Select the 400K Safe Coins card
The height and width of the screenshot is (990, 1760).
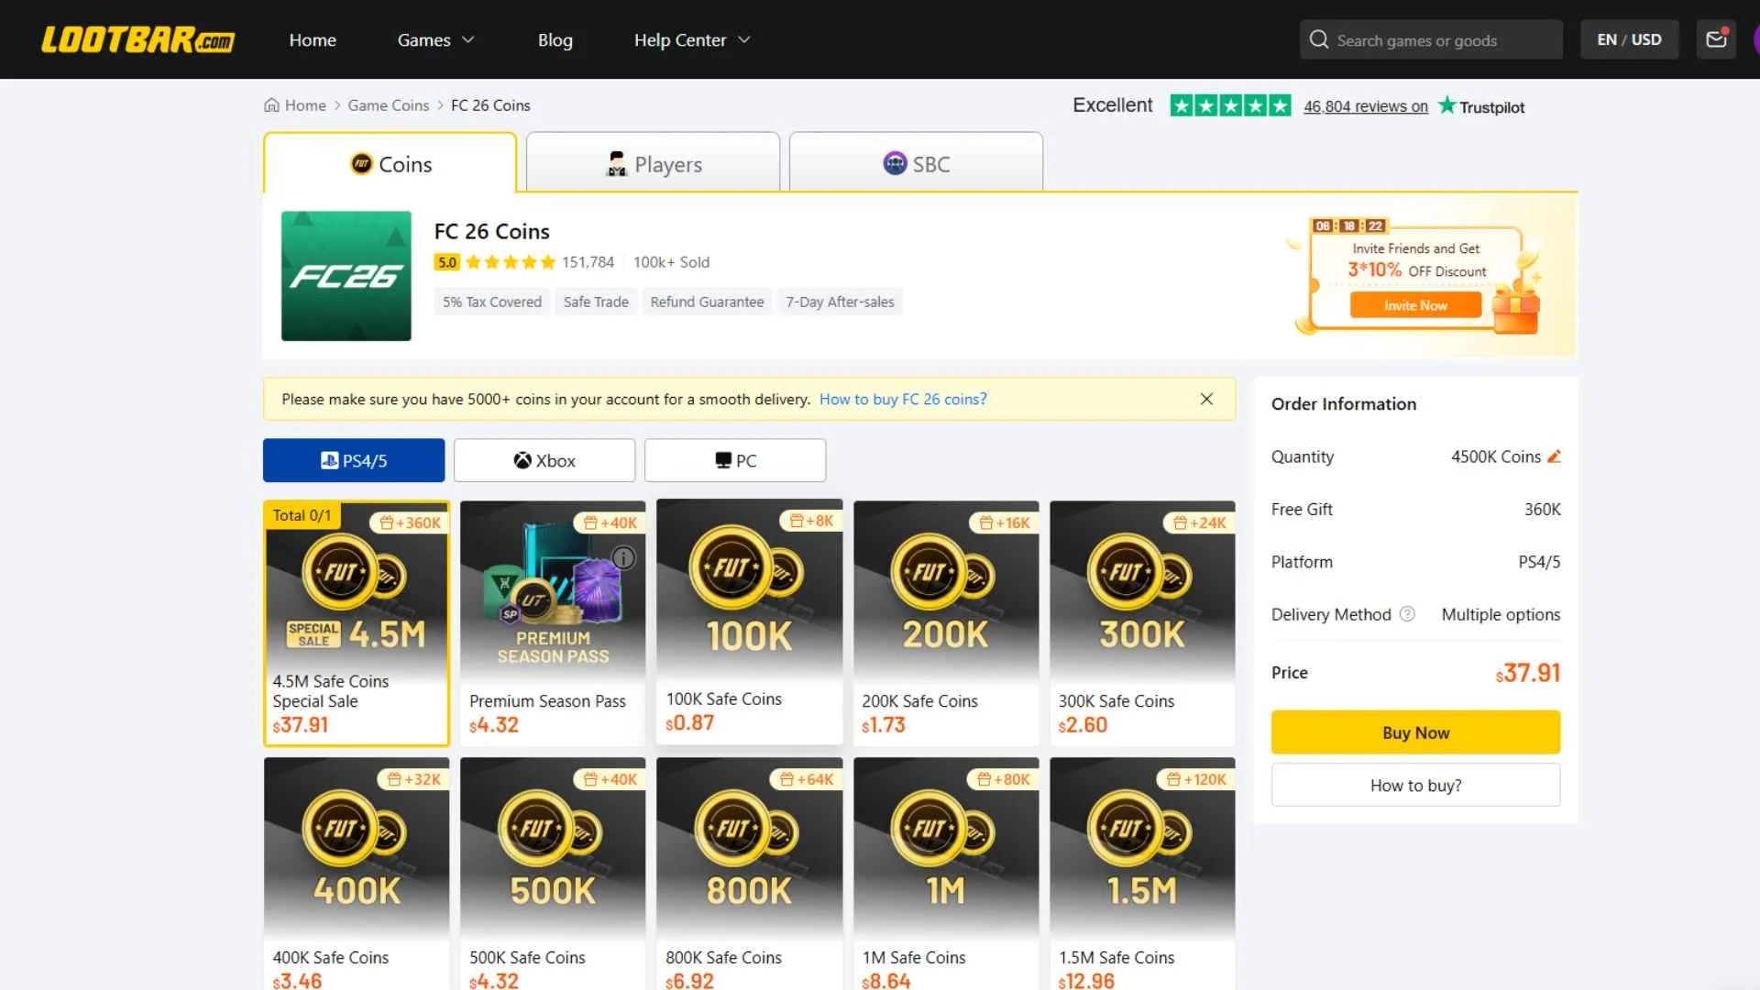(357, 874)
